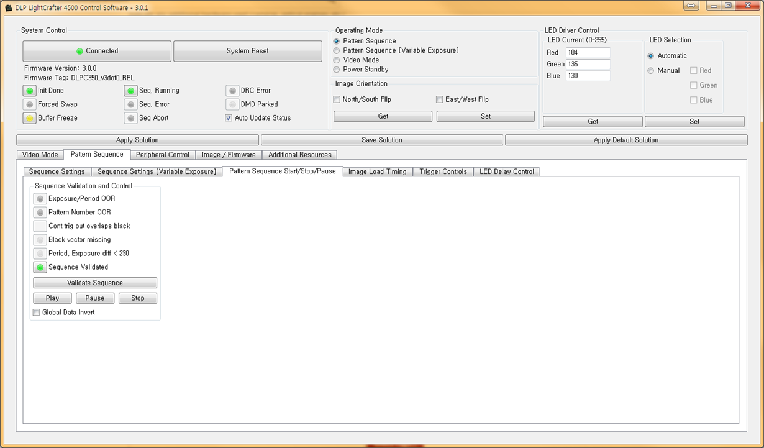This screenshot has height=448, width=764.
Task: Open the Image Load Timing sub-tab
Action: coord(378,171)
